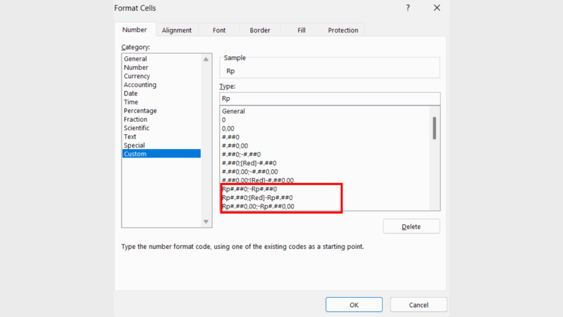Screen dimensions: 563x317
Task: Open the Format Cells help
Action: point(407,8)
